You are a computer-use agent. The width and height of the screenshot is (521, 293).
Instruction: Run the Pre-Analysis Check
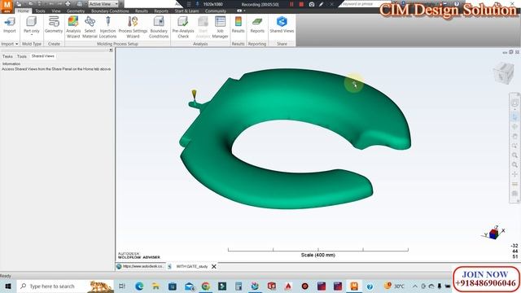point(183,27)
